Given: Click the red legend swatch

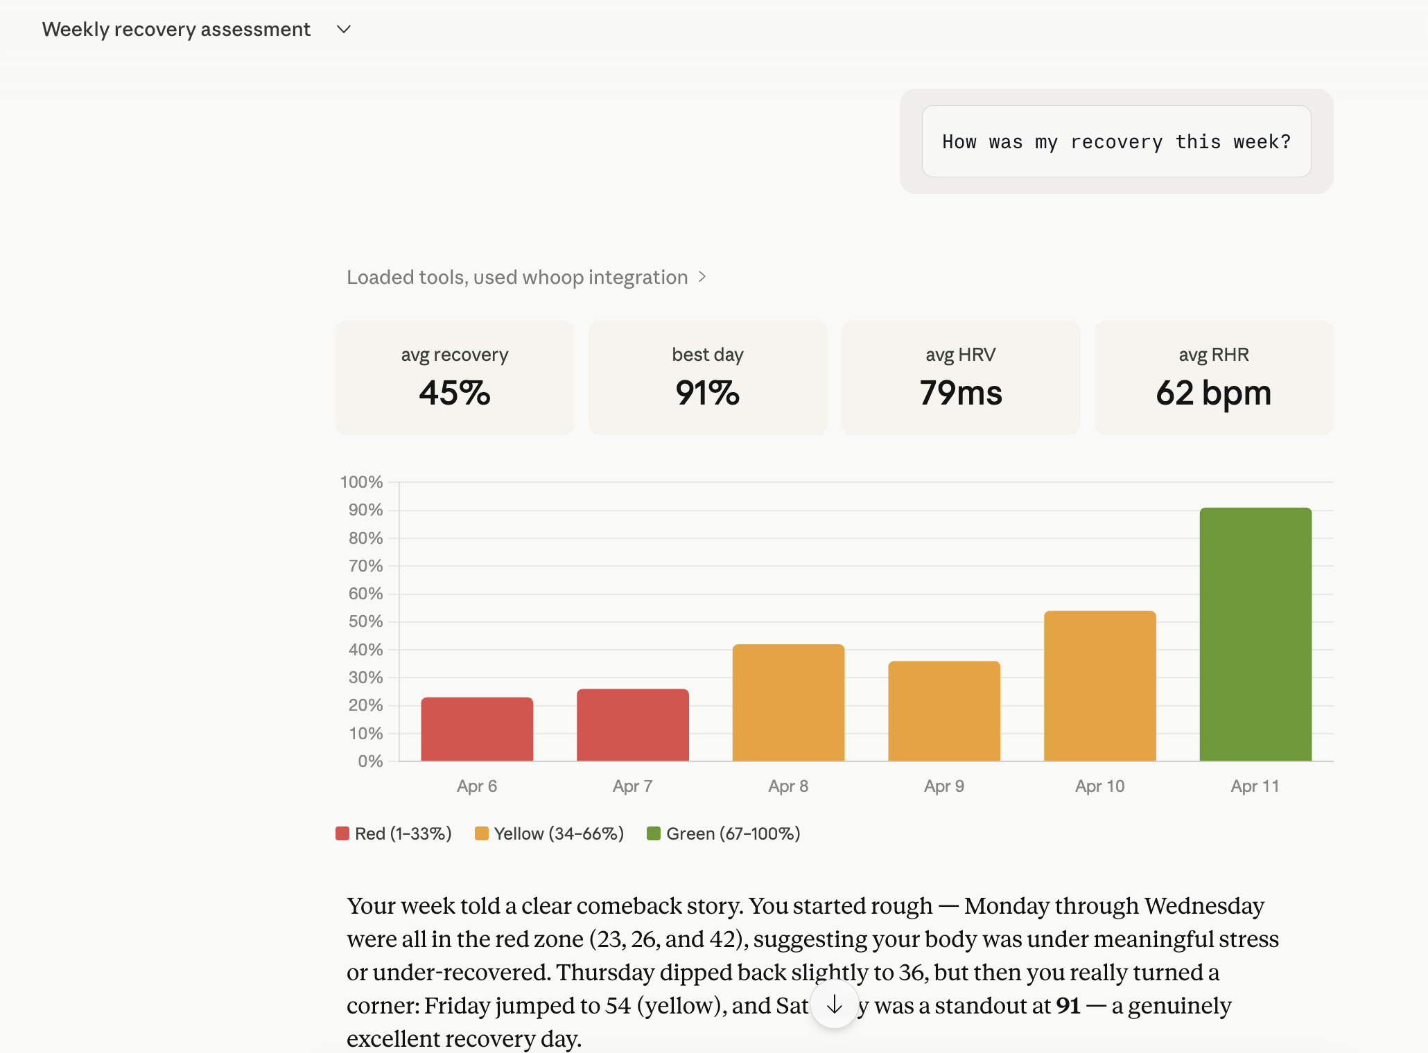Looking at the screenshot, I should pos(340,833).
